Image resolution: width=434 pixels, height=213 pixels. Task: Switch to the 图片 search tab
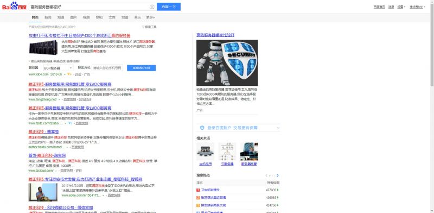tap(73, 17)
